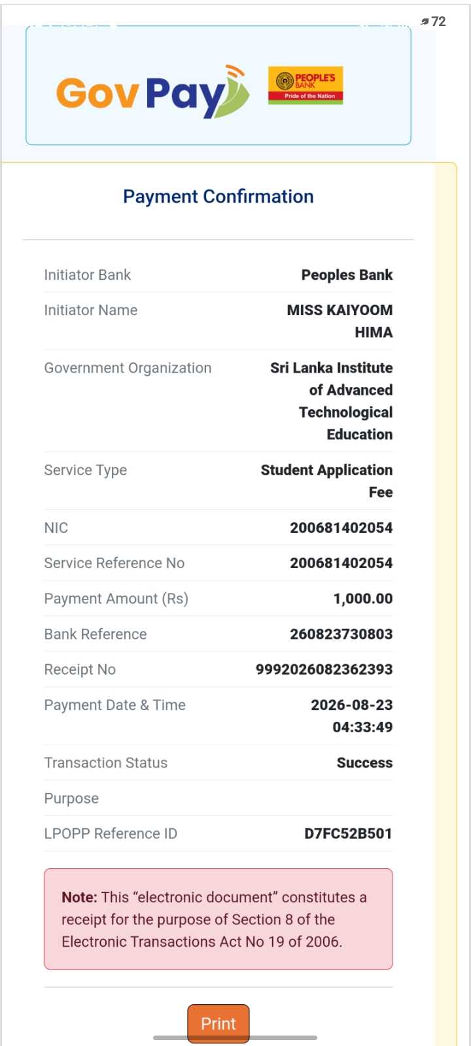Viewport: 471px width, 1046px height.
Task: Click the Student Application Fee service type
Action: tap(326, 481)
